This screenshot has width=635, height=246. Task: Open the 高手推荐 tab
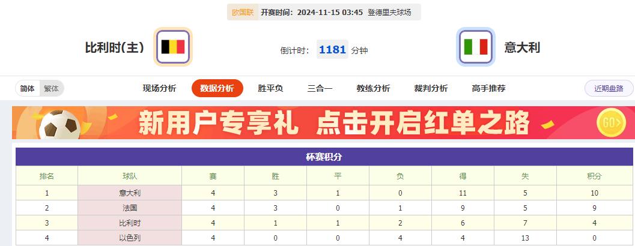(x=488, y=88)
